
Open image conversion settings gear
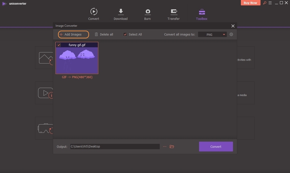[231, 34]
